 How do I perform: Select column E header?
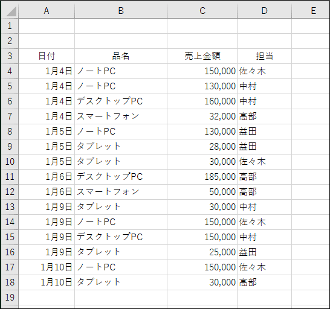coord(311,11)
